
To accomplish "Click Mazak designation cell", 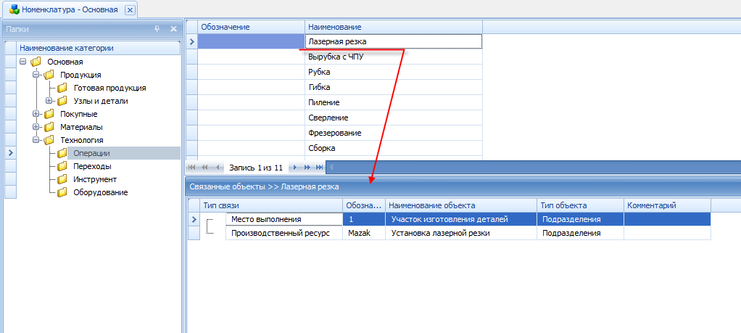I will [364, 233].
